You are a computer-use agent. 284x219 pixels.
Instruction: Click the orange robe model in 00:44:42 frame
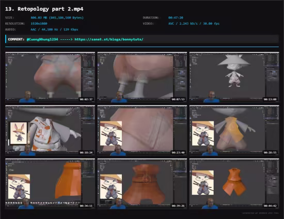point(234,182)
